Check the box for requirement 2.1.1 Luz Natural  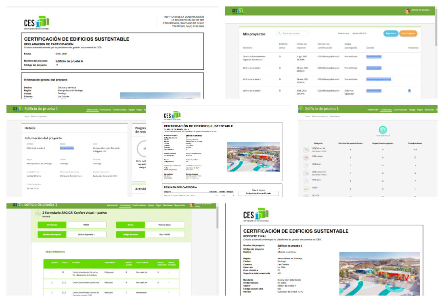[52, 283]
